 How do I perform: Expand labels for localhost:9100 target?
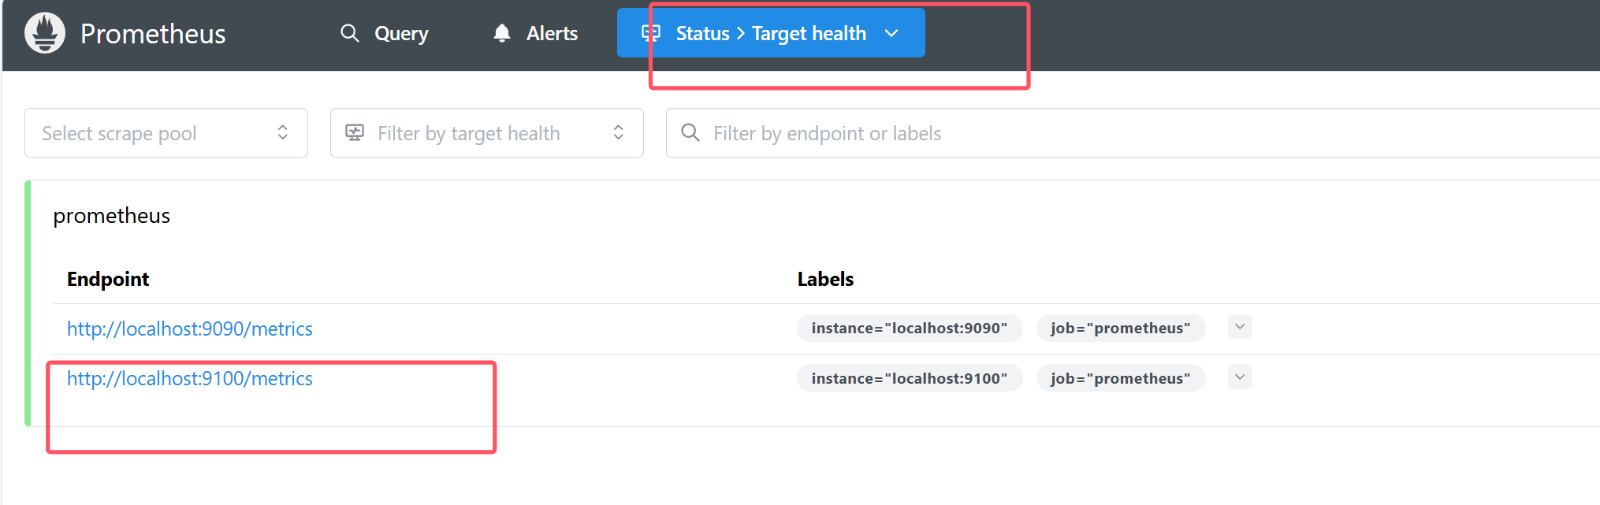(1239, 377)
